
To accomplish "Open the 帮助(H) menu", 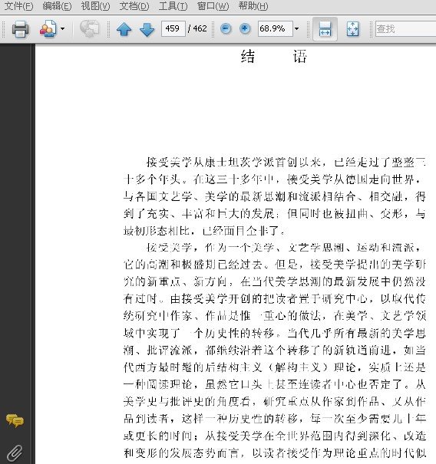I will coord(253,6).
